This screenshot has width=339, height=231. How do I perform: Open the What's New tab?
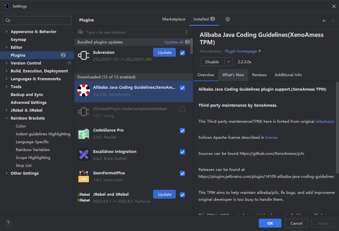click(x=233, y=75)
